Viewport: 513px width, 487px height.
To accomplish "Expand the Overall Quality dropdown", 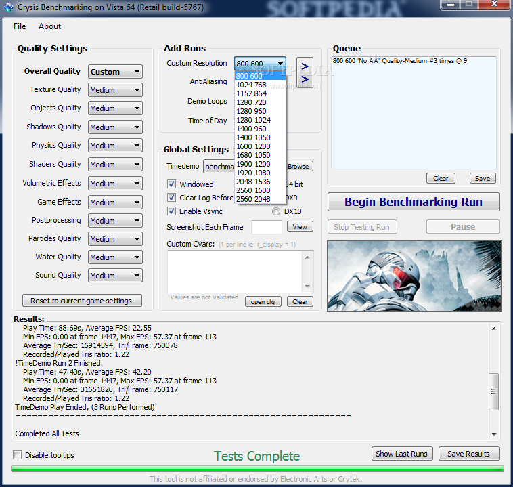I will click(x=115, y=71).
